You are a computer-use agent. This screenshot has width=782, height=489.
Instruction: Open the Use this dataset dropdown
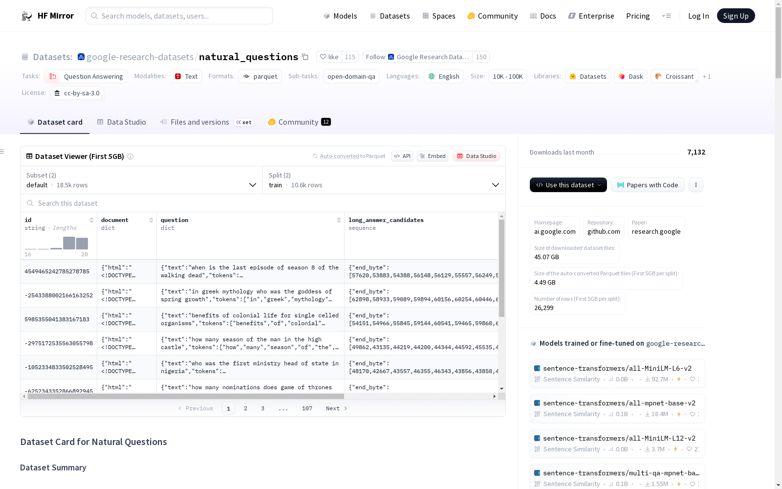pos(568,185)
